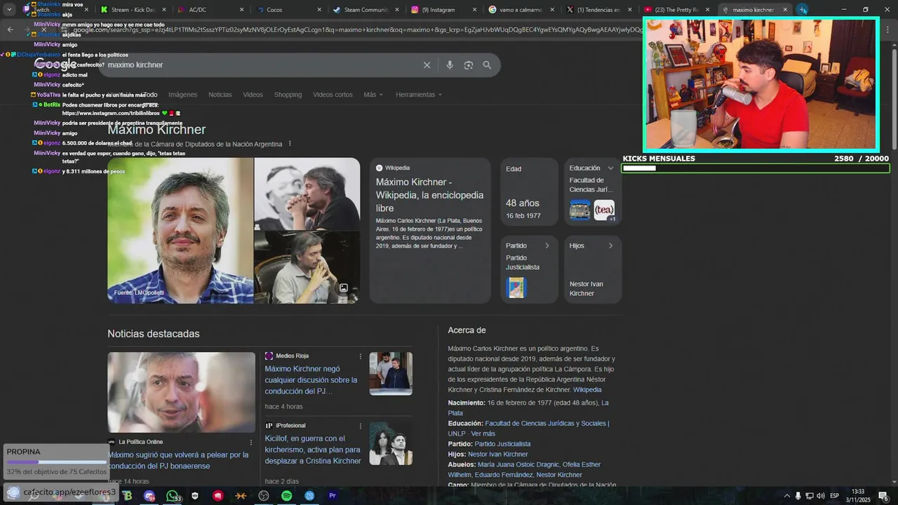Click the magnifier search icon in search bar
The height and width of the screenshot is (505, 898).
487,65
